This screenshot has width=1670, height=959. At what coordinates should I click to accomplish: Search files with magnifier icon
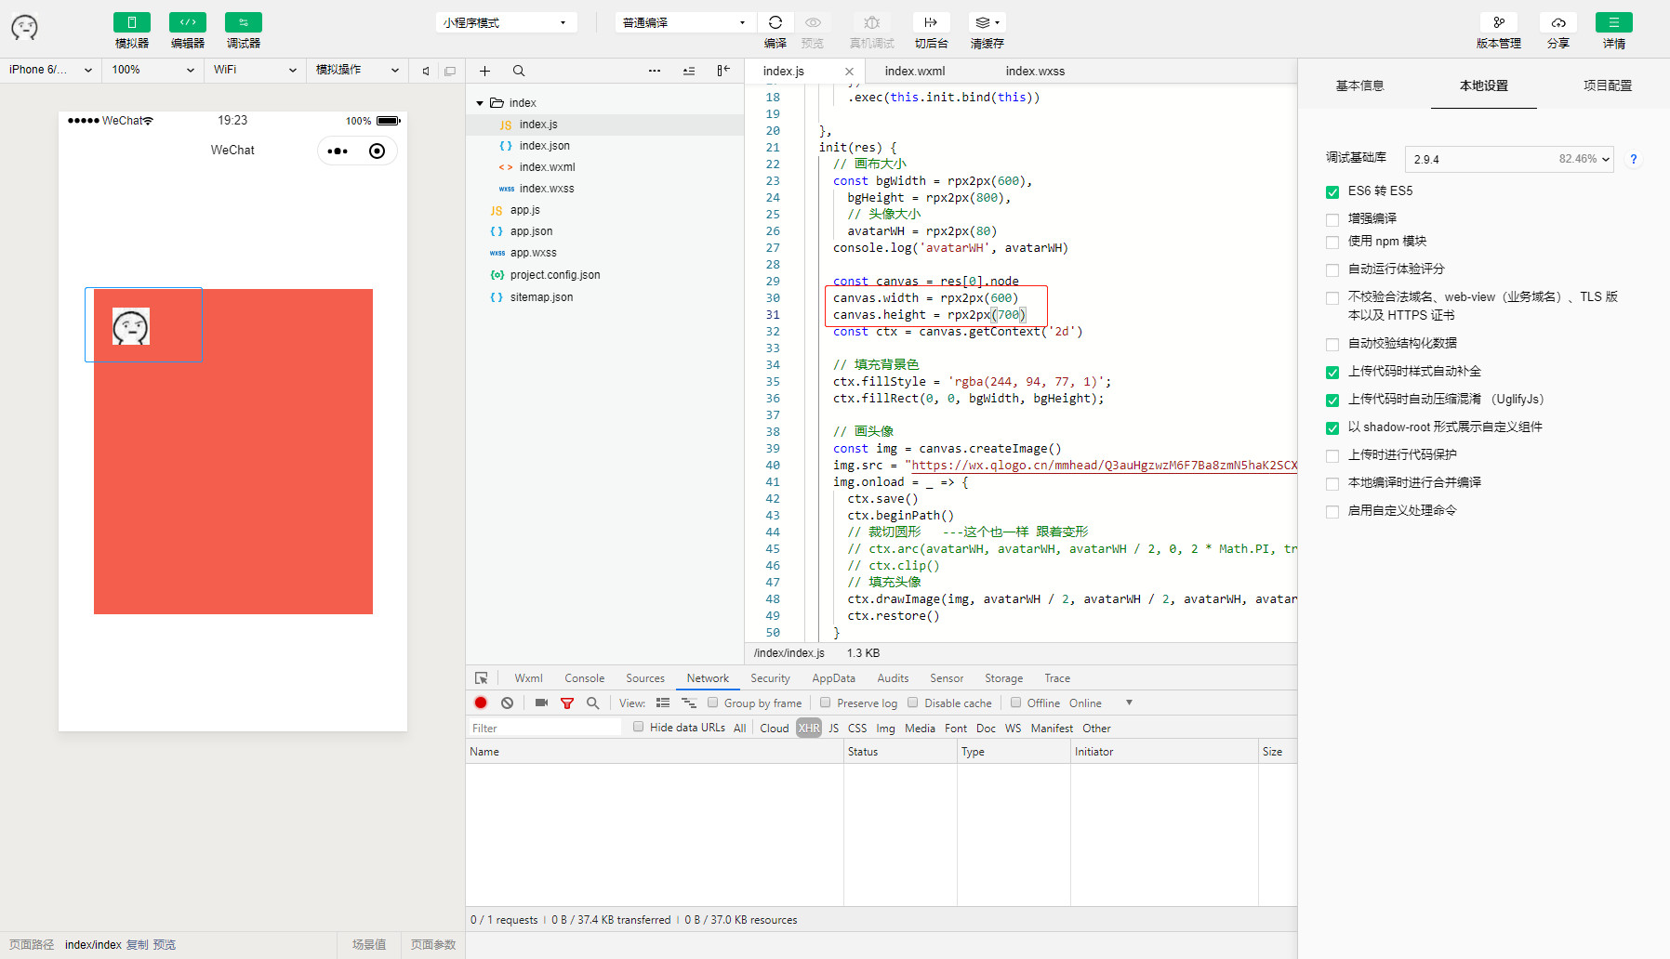[x=519, y=71]
